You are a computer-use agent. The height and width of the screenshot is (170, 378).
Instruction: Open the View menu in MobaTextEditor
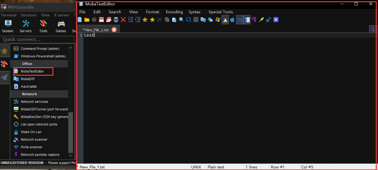pos(134,12)
